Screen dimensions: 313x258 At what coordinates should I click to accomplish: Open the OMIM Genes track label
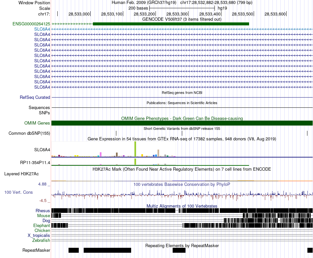37,123
